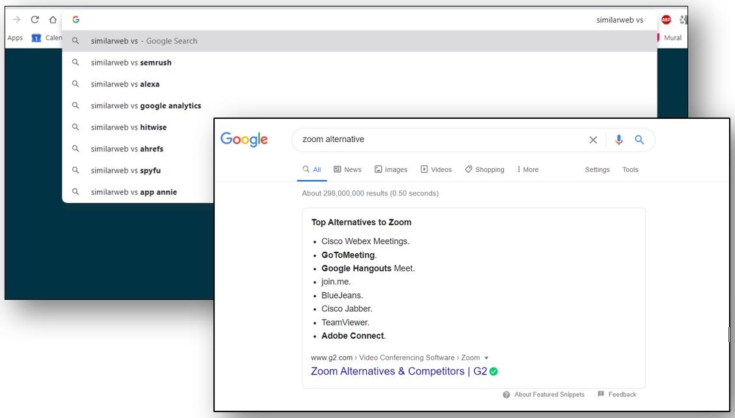Screen dimensions: 735x418
Task: Click the Google G icon in address bar
Action: tap(76, 19)
